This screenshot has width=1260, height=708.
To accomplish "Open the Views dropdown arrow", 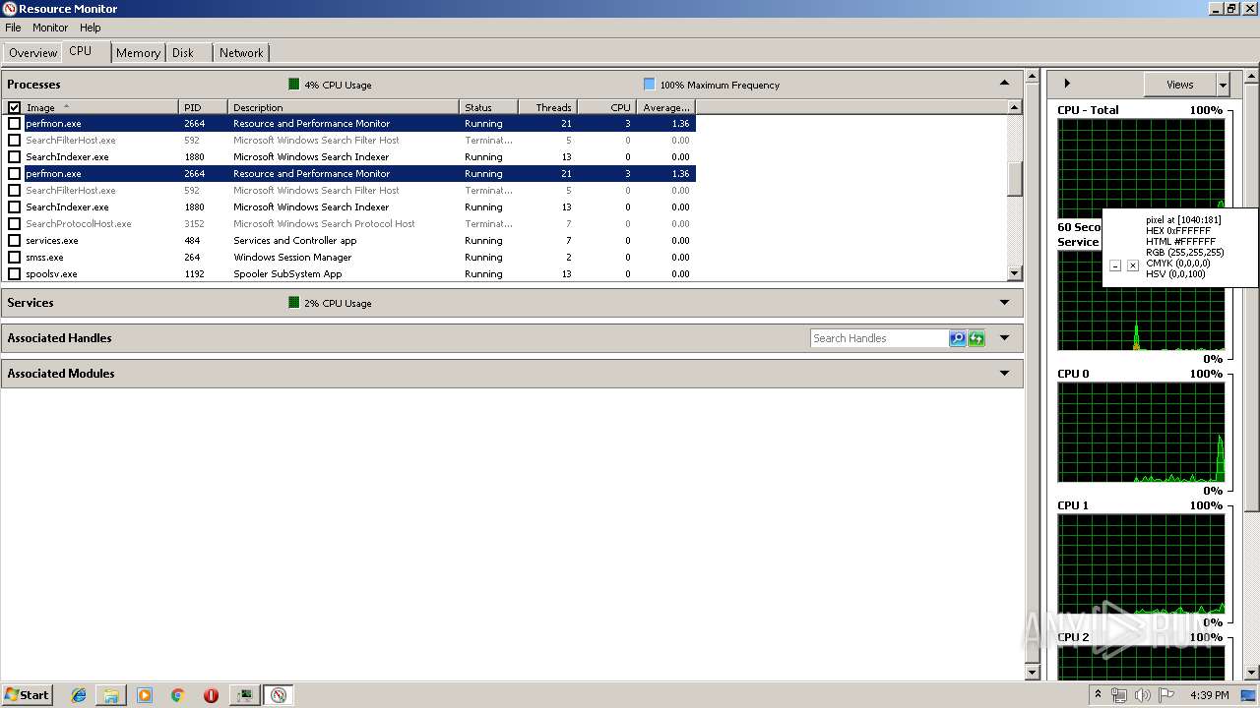I will pos(1223,85).
